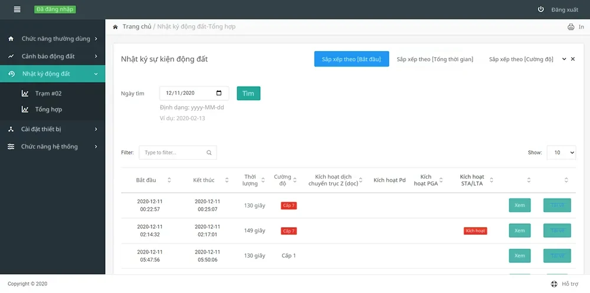Click the chart icon next to Trạm #02
The height and width of the screenshot is (293, 590).
pos(25,93)
